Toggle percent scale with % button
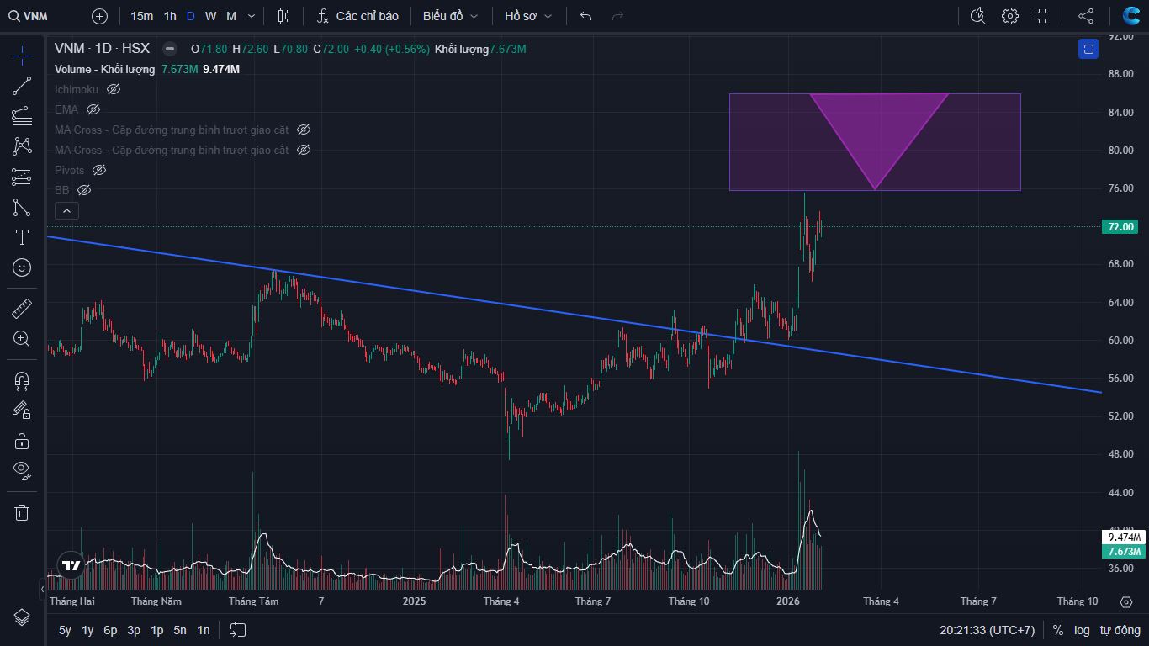 point(1057,630)
